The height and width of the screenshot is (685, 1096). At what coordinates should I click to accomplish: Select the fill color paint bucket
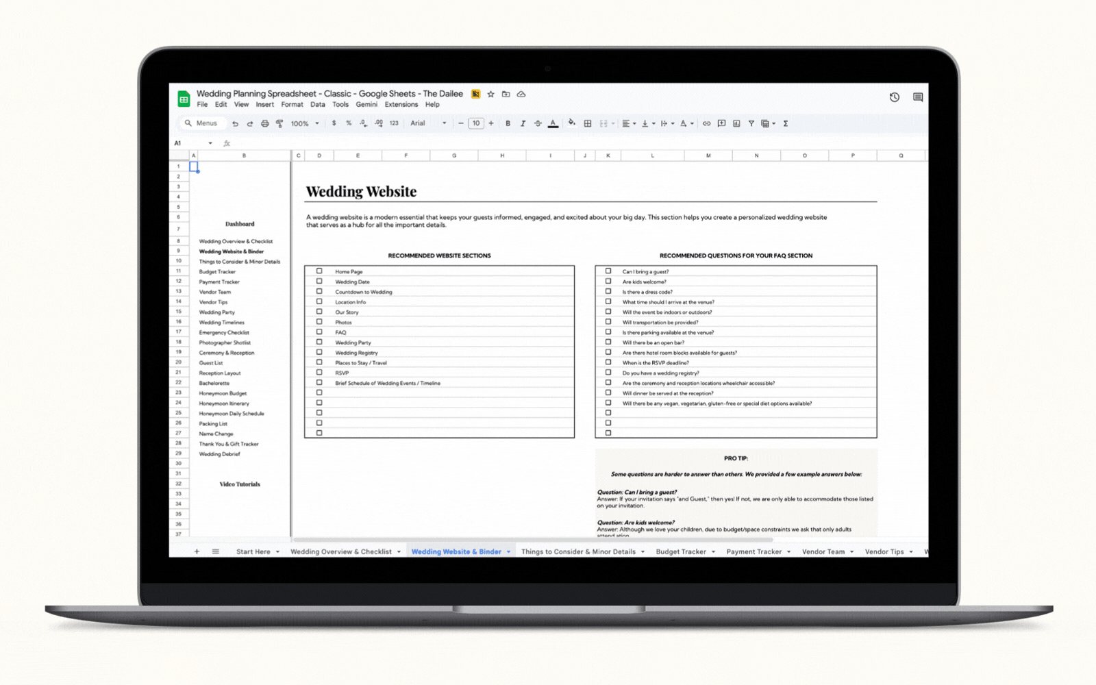tap(571, 123)
